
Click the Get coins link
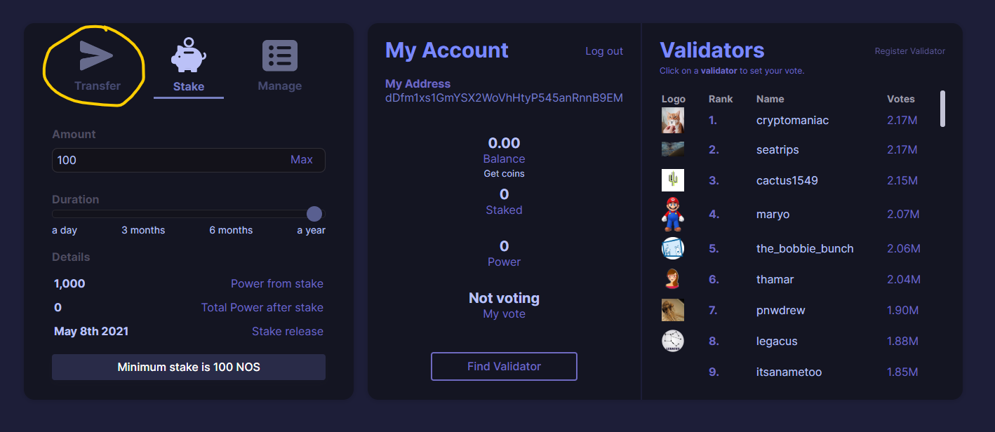pos(504,173)
